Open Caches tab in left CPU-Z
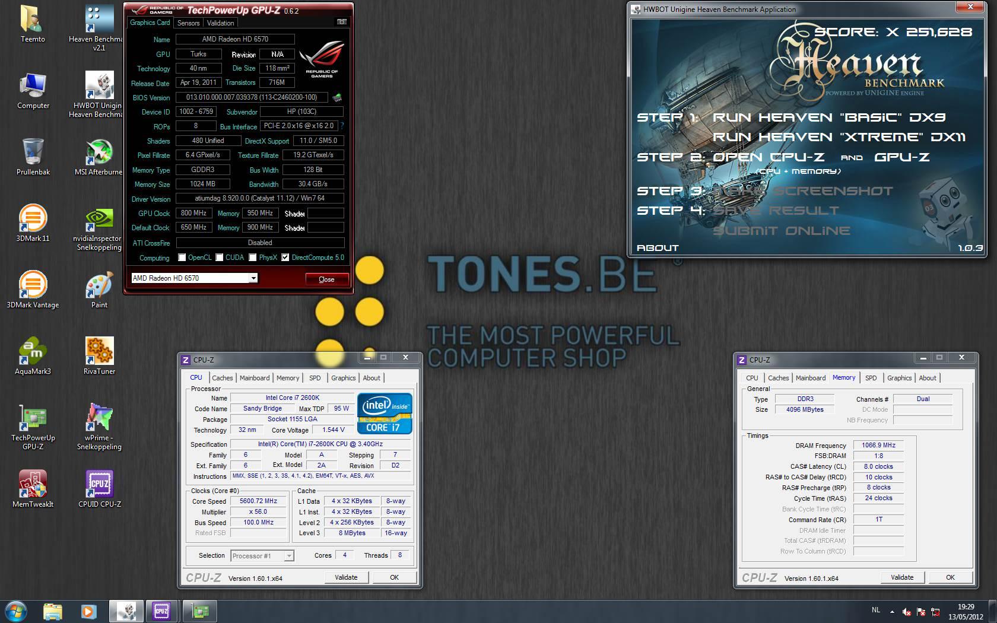 (x=223, y=378)
